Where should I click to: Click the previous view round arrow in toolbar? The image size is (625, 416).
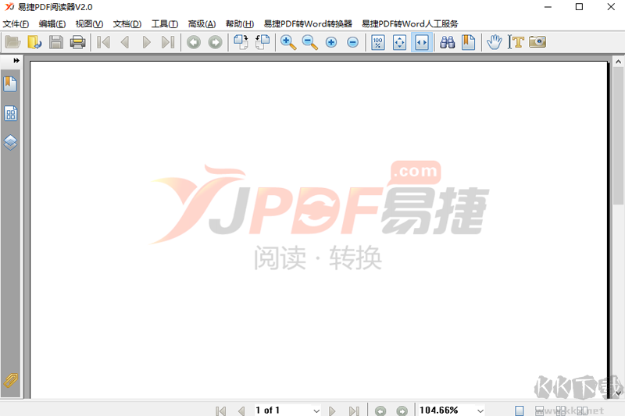(x=194, y=42)
